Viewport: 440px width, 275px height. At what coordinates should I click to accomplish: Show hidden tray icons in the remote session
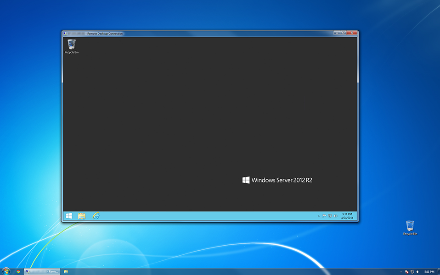tap(319, 216)
